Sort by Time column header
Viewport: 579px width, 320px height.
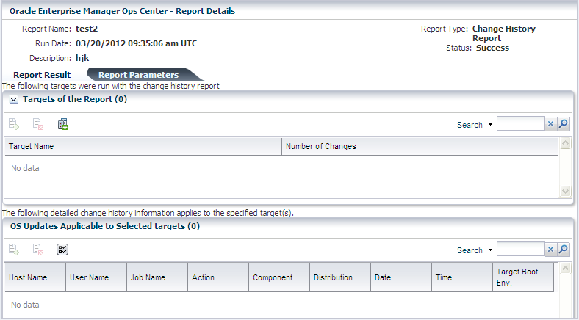[462, 277]
